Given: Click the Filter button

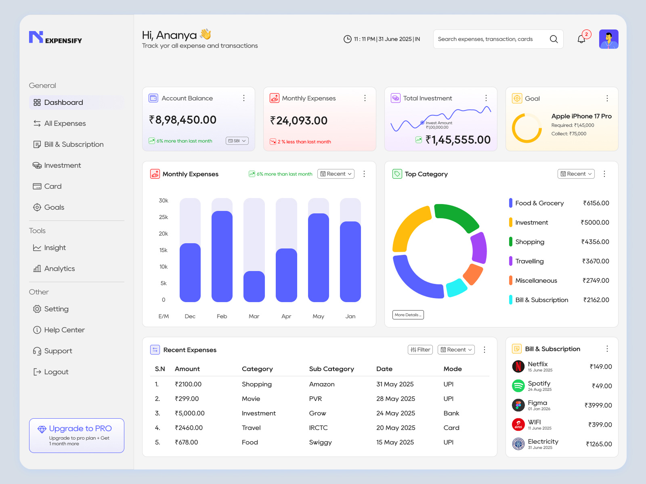Looking at the screenshot, I should pos(420,350).
